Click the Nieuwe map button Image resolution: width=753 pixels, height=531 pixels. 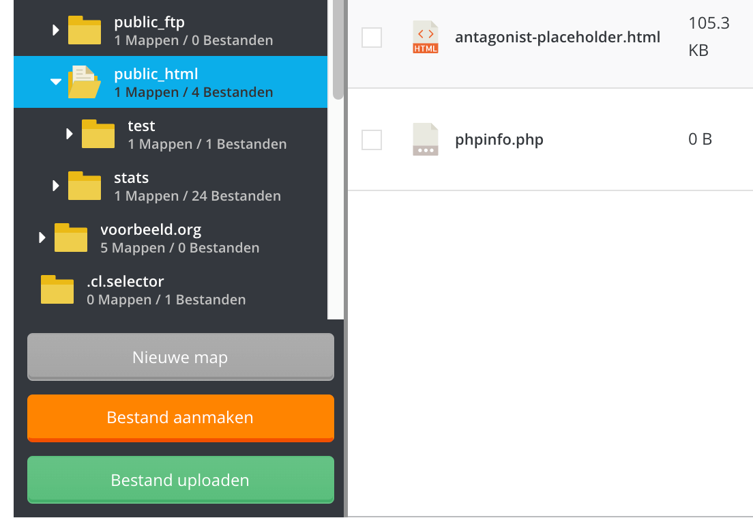point(180,356)
